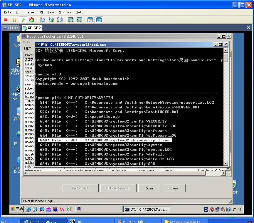Click the globe quick launch icon beside HEX

pos(55,209)
